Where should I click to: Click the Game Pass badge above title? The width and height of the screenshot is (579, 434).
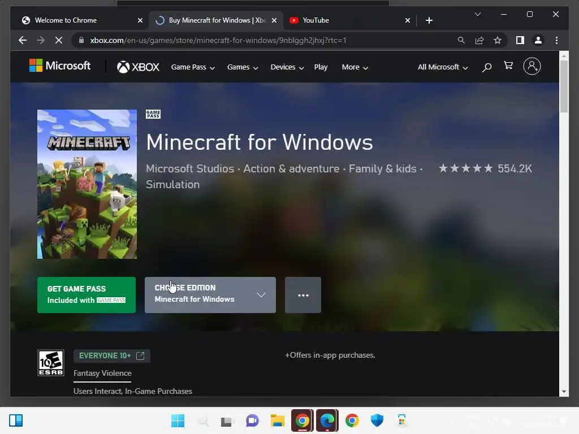(x=153, y=114)
